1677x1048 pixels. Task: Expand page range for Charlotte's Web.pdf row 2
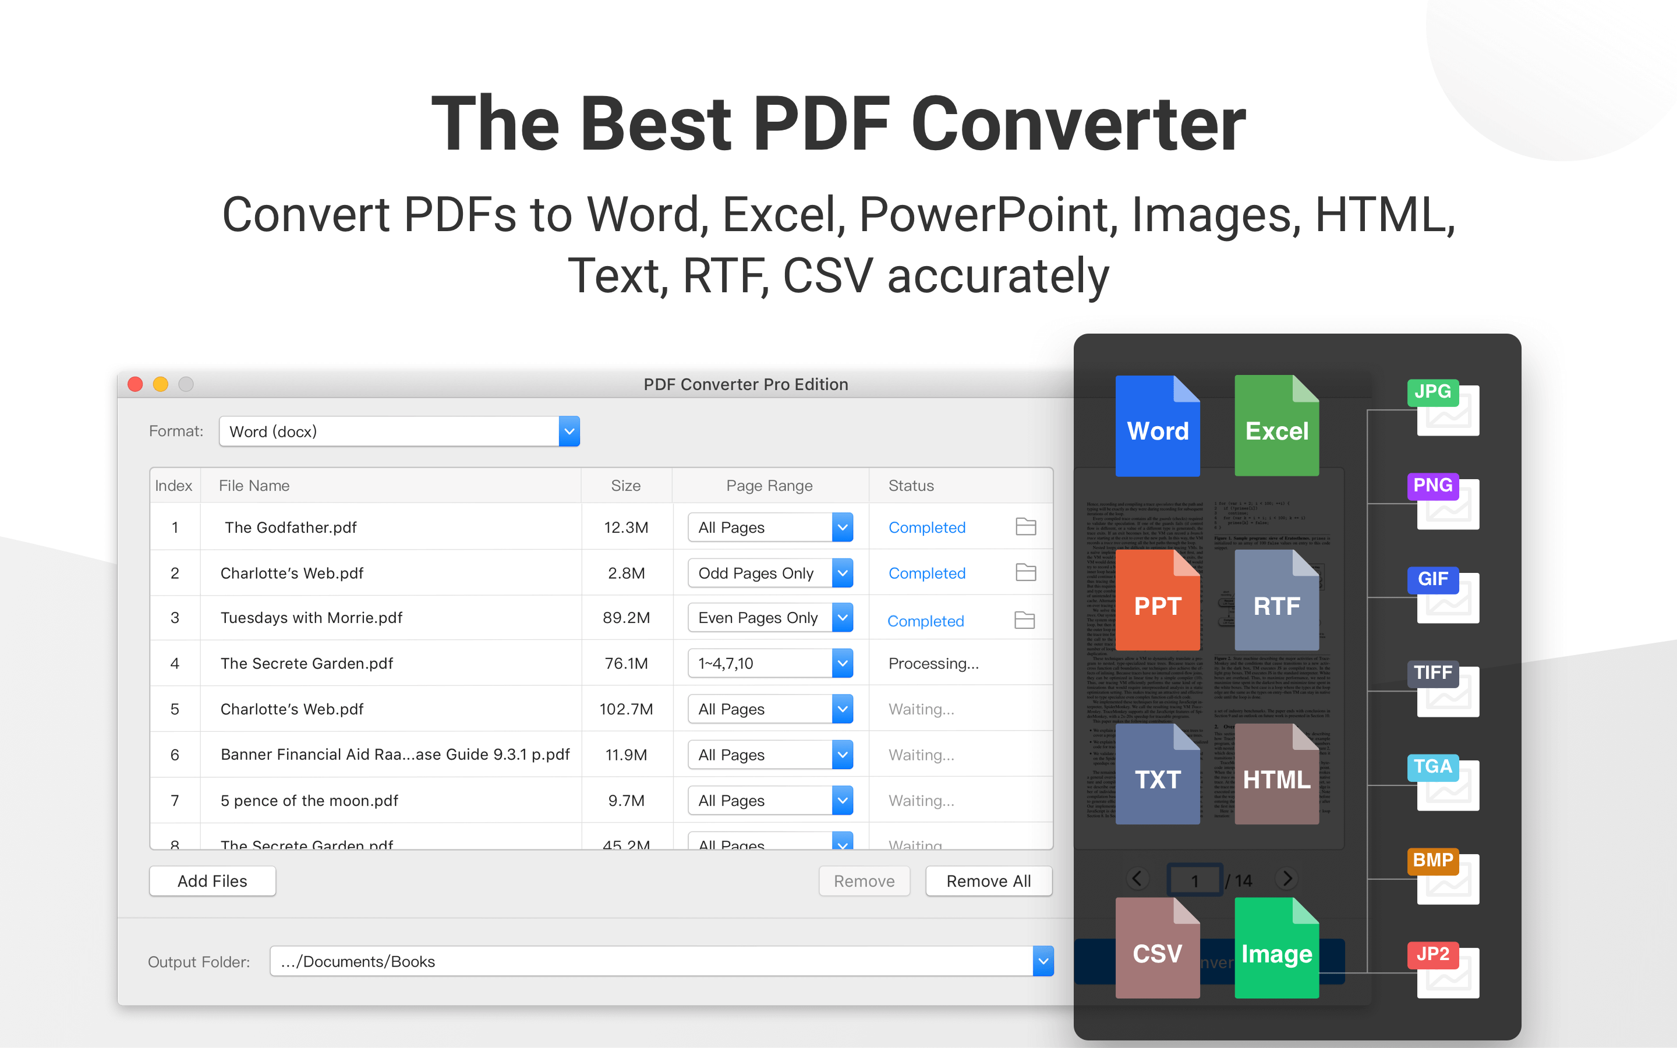click(844, 573)
